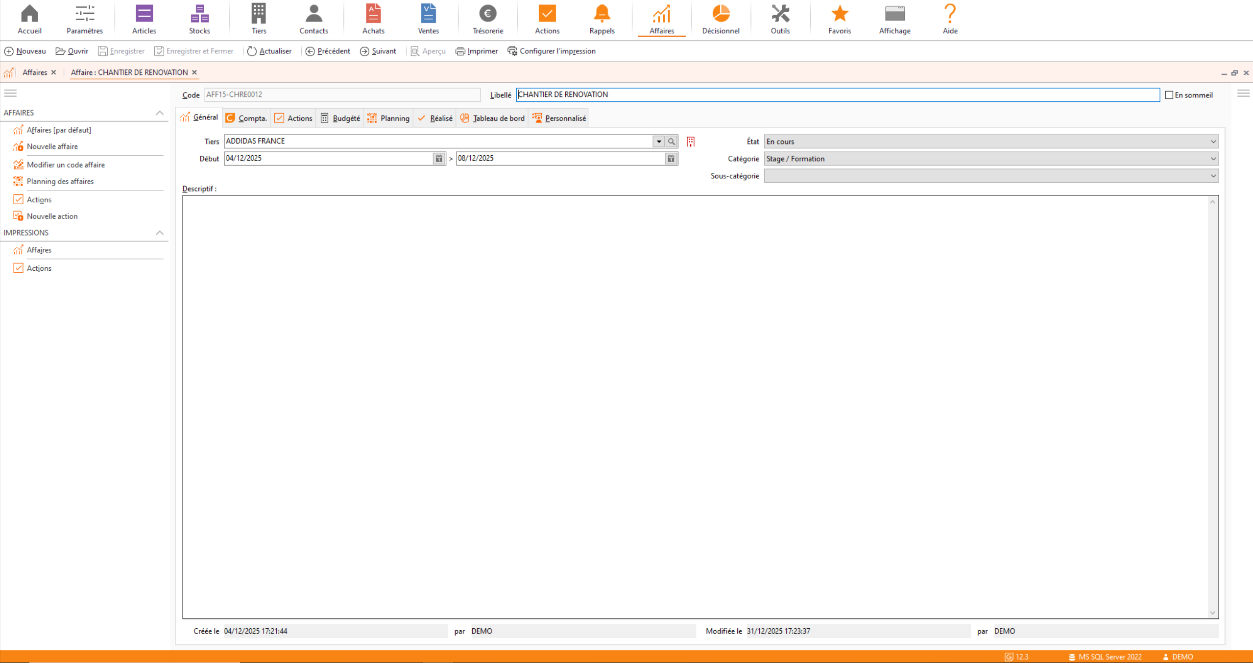Click Imprimer printer icon in toolbar
This screenshot has width=1253, height=663.
pyautogui.click(x=460, y=51)
